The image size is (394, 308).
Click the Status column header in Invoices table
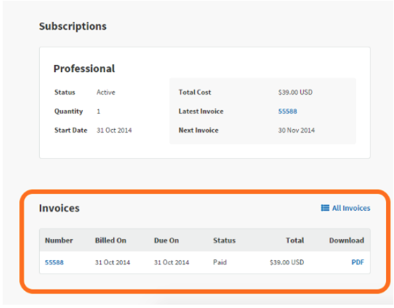(224, 240)
